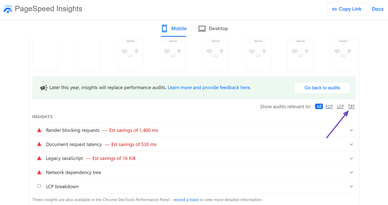This screenshot has height=205, width=388.
Task: Click the PageSpeed Insights logo icon
Action: pos(8,9)
